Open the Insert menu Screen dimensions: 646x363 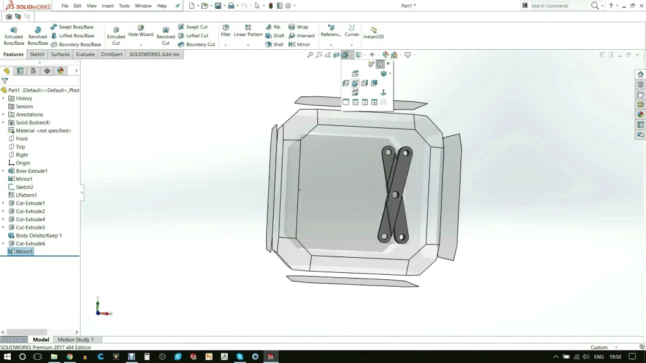pyautogui.click(x=107, y=6)
